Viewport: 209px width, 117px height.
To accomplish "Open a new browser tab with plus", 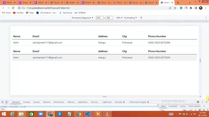I will 178,3.
